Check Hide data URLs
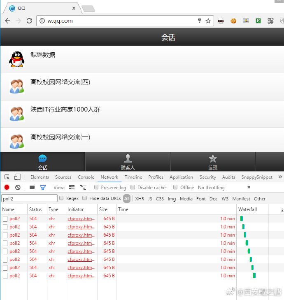This screenshot has height=300, width=284. [x=84, y=198]
